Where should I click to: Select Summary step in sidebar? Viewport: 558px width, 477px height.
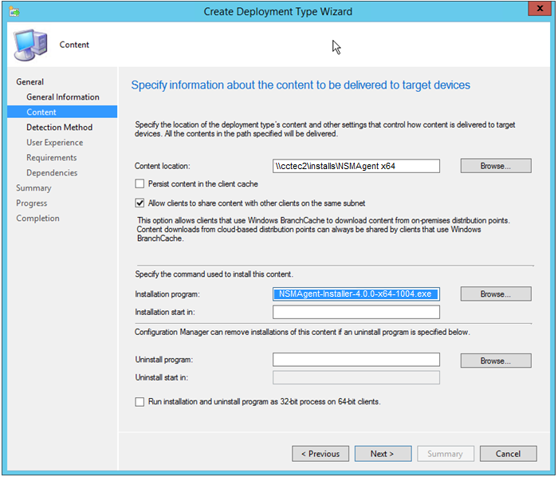point(33,188)
